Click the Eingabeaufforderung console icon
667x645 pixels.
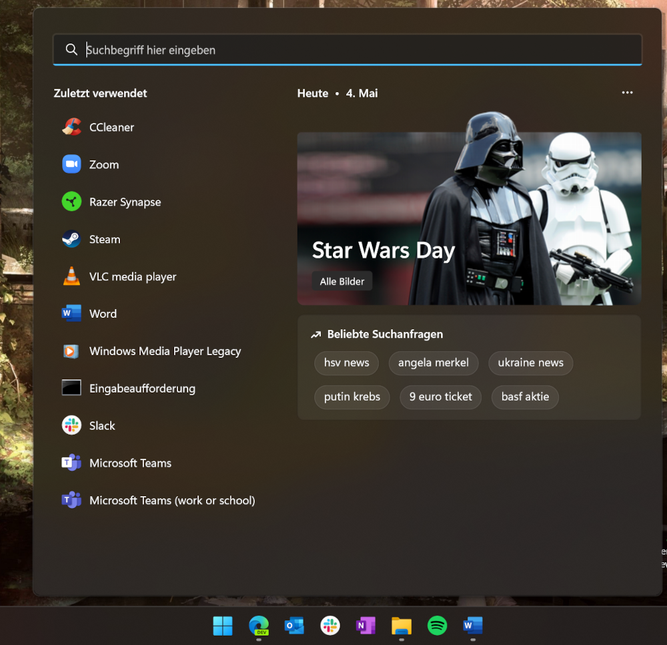tap(71, 388)
